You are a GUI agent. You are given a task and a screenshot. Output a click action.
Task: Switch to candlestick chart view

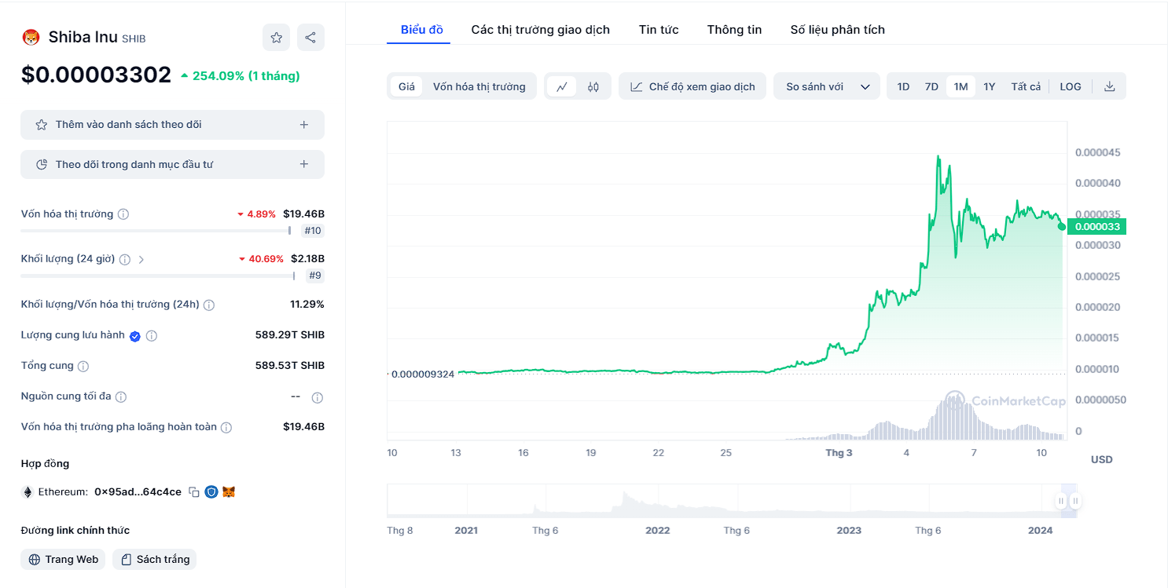coord(593,86)
